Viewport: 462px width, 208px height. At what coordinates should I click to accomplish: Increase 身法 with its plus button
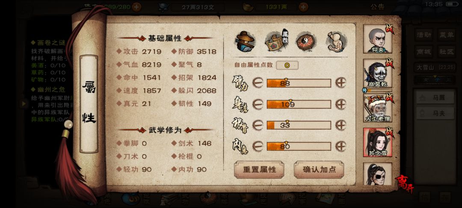pyautogui.click(x=341, y=104)
